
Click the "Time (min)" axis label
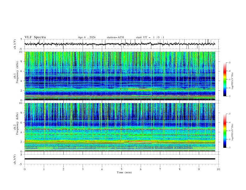tap(124, 172)
